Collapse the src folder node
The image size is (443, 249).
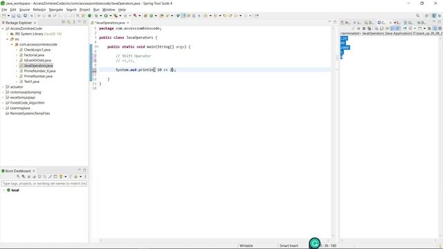point(8,39)
